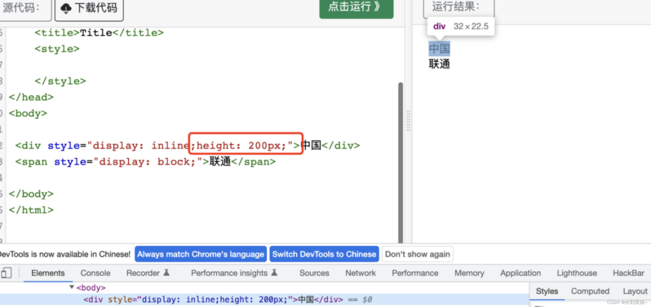Click the Recorder flask icon
Viewport: 651px width, 307px height.
[x=167, y=272]
